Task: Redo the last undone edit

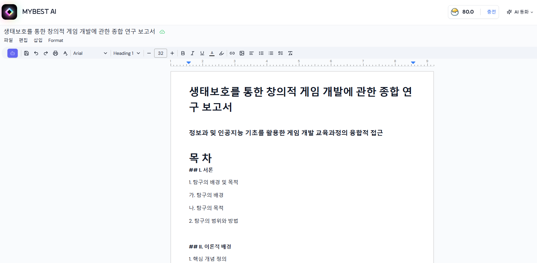Action: (46, 53)
